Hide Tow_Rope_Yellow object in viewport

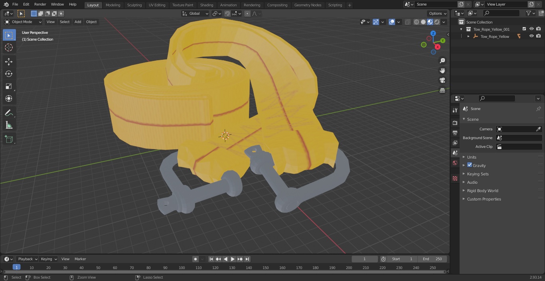click(531, 36)
